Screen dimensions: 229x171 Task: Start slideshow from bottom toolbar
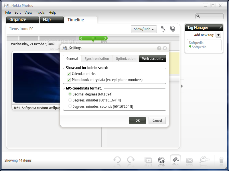[148, 160]
